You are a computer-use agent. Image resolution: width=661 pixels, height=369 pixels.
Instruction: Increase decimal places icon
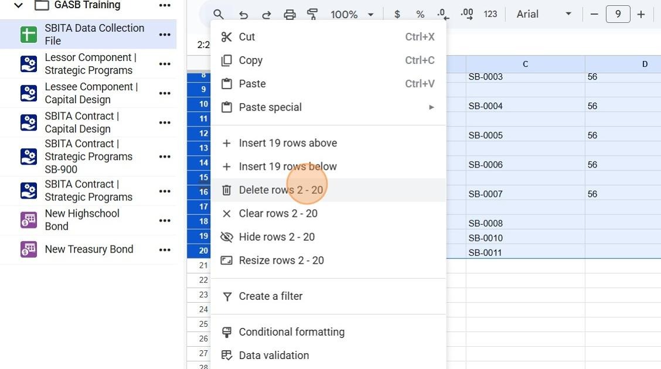pos(466,14)
